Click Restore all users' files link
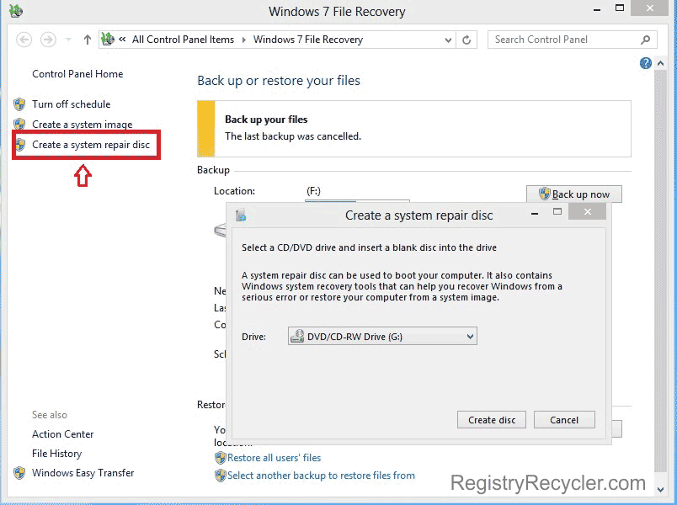 pos(275,458)
